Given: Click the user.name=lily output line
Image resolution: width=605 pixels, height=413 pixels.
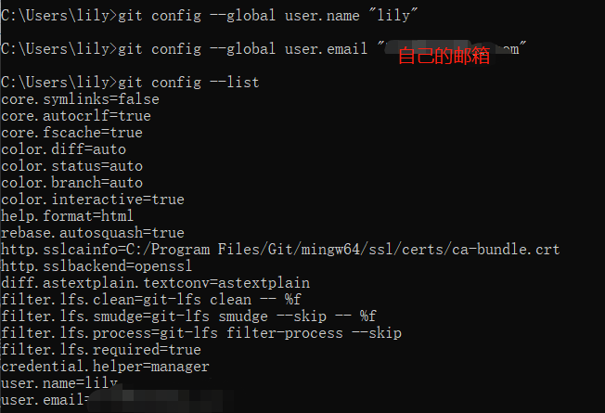Looking at the screenshot, I should coord(59,383).
